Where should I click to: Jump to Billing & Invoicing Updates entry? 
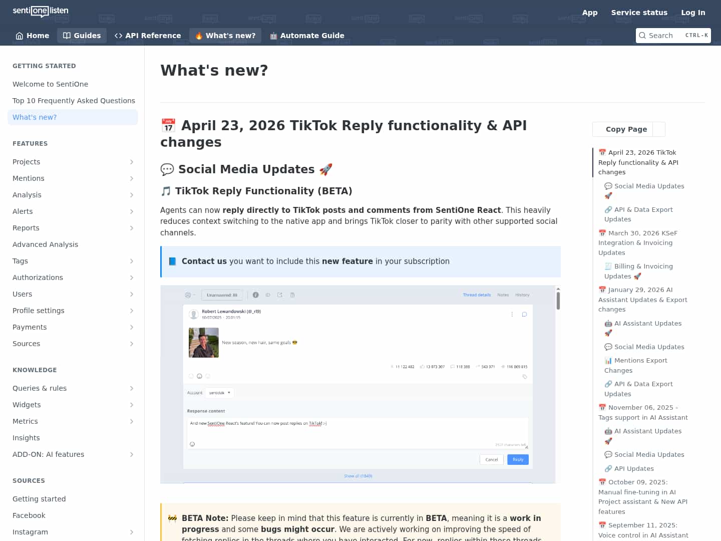638,272
